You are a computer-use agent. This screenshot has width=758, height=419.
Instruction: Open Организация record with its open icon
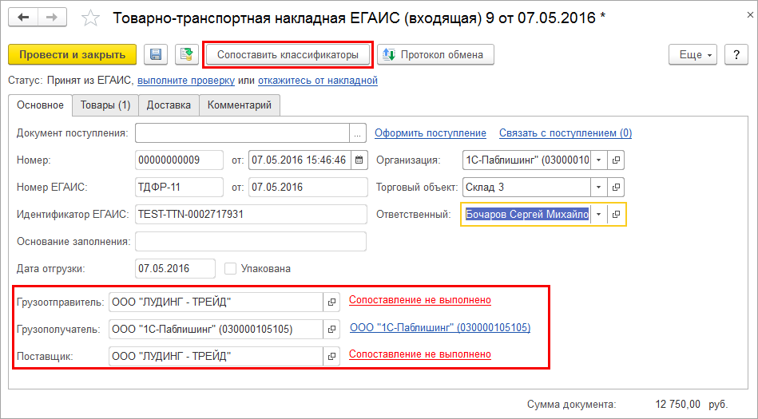[616, 160]
